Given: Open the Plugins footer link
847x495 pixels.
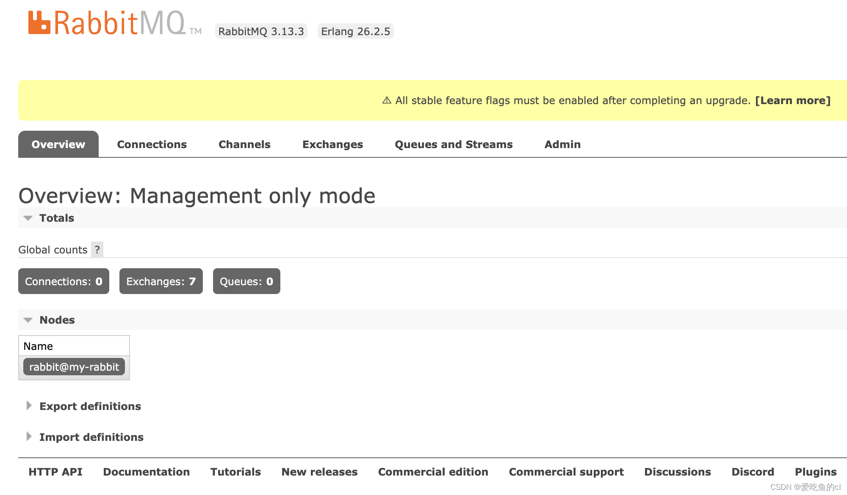Looking at the screenshot, I should tap(816, 472).
